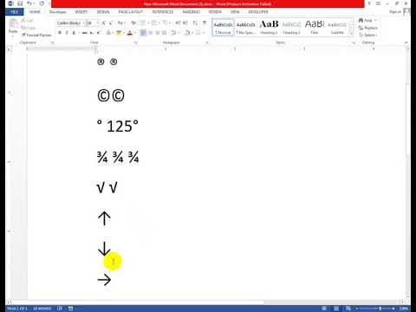Switch to the INSERT tab
This screenshot has width=416, height=312.
tap(81, 12)
